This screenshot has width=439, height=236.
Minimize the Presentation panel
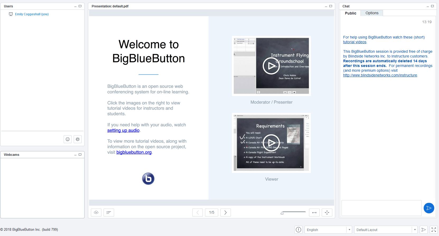[x=326, y=6]
